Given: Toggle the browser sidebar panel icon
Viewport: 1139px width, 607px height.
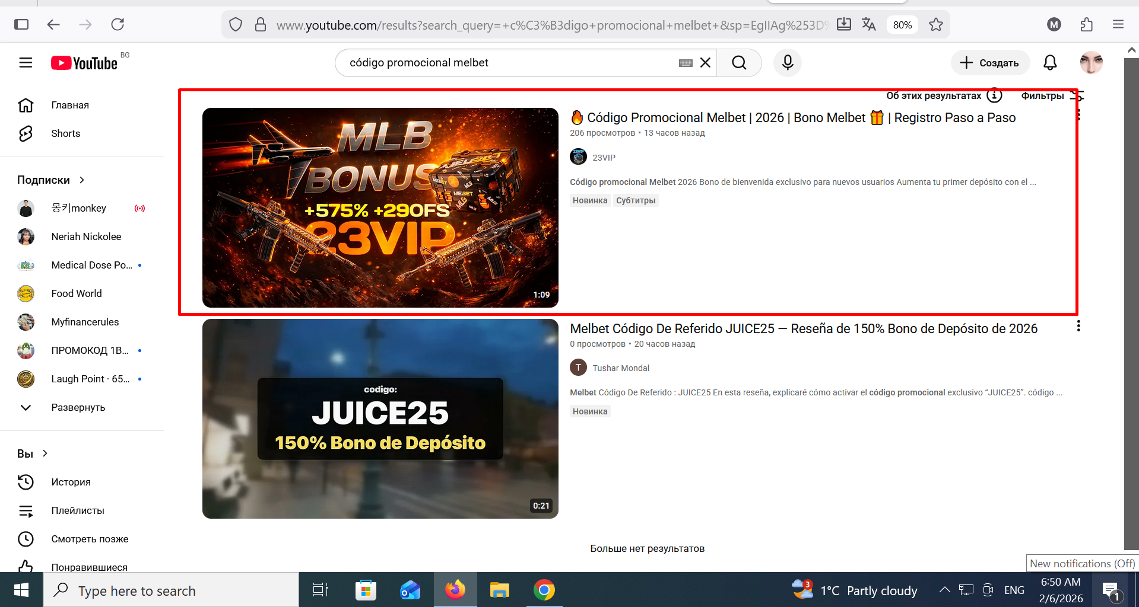Looking at the screenshot, I should coord(21,24).
